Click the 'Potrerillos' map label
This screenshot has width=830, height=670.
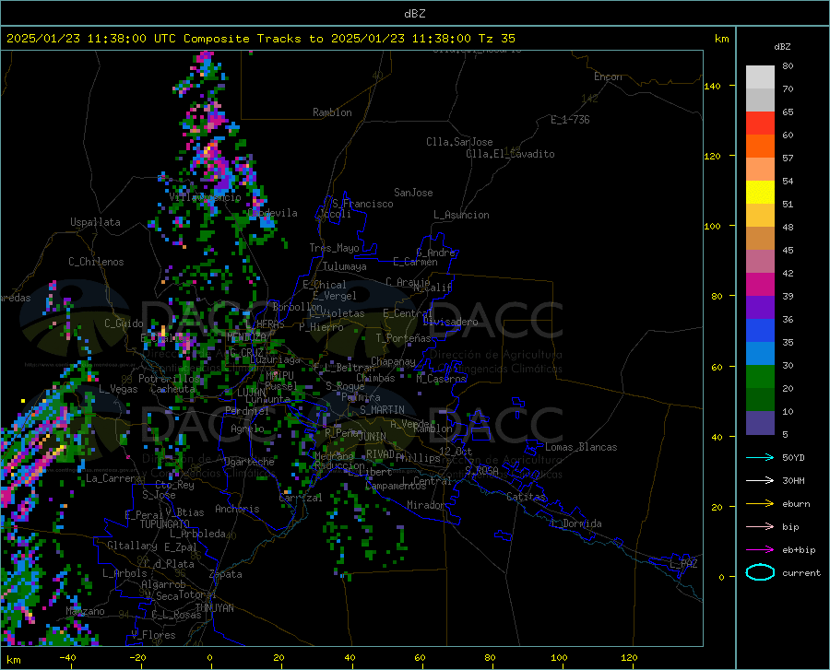[169, 379]
